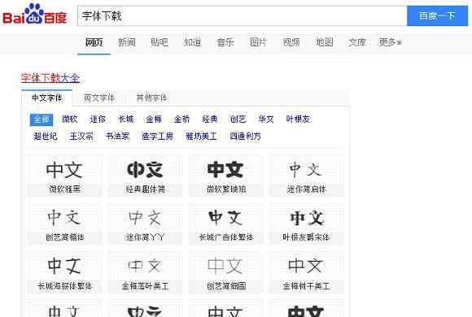472x317 pixels.
Task: Filter fonts by 长城
Action: (126, 119)
